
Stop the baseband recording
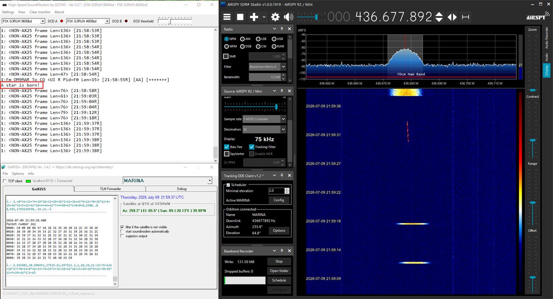coord(279,261)
